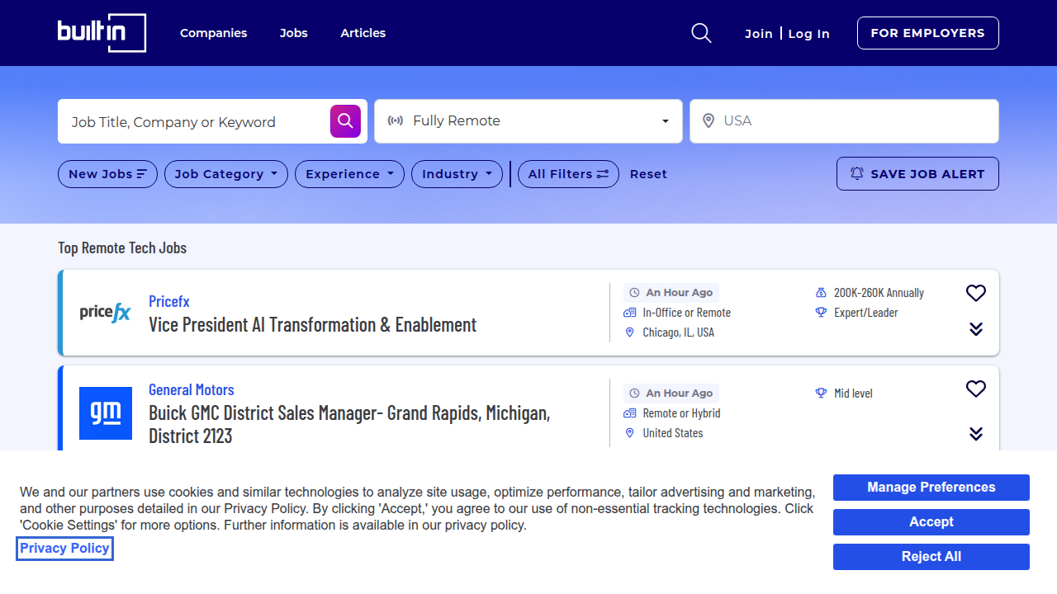Click the United States location text

coord(673,433)
